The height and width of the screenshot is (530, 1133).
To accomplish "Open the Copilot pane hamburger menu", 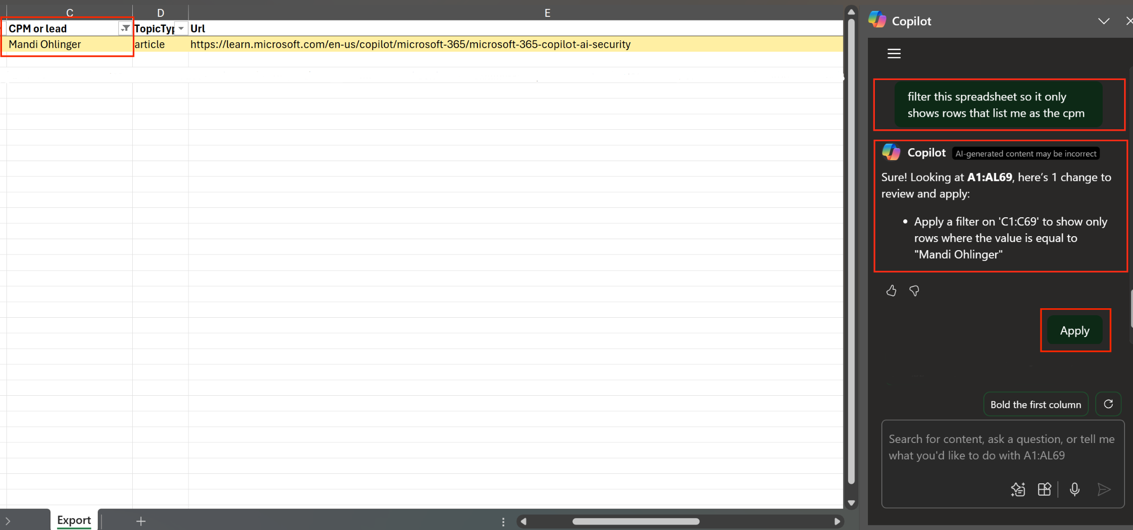I will coord(894,54).
